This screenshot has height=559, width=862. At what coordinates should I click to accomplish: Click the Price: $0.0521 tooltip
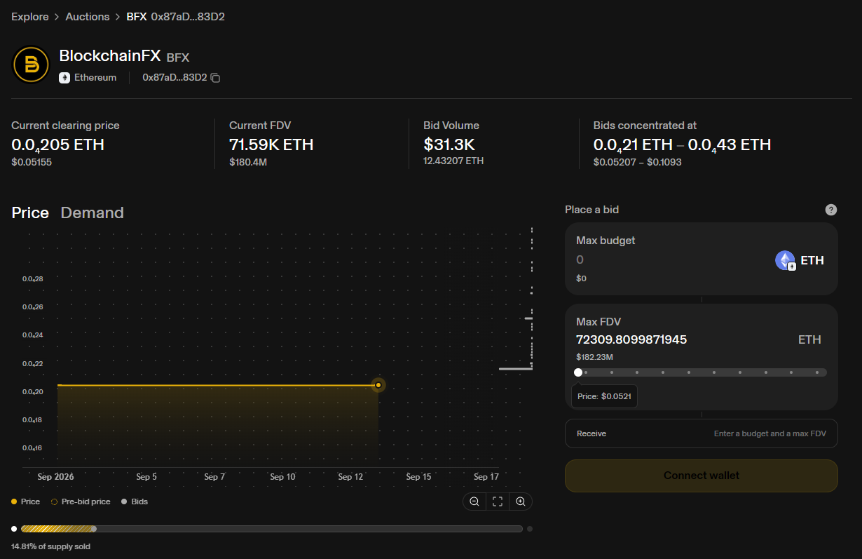tap(604, 396)
